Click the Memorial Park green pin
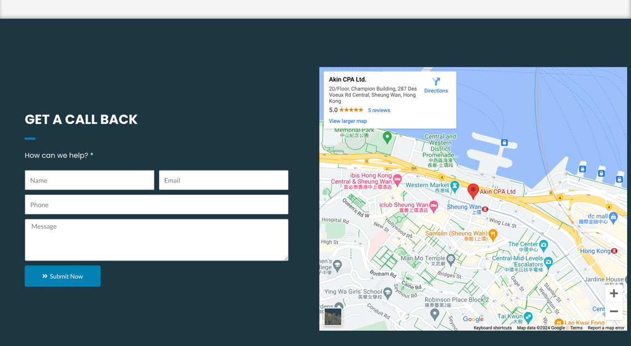Viewport: 631px width, 346px height. [387, 138]
